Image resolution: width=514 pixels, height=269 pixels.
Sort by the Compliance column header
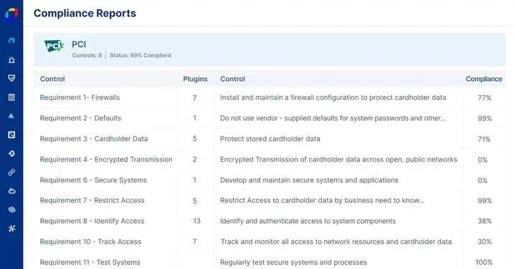pos(484,79)
